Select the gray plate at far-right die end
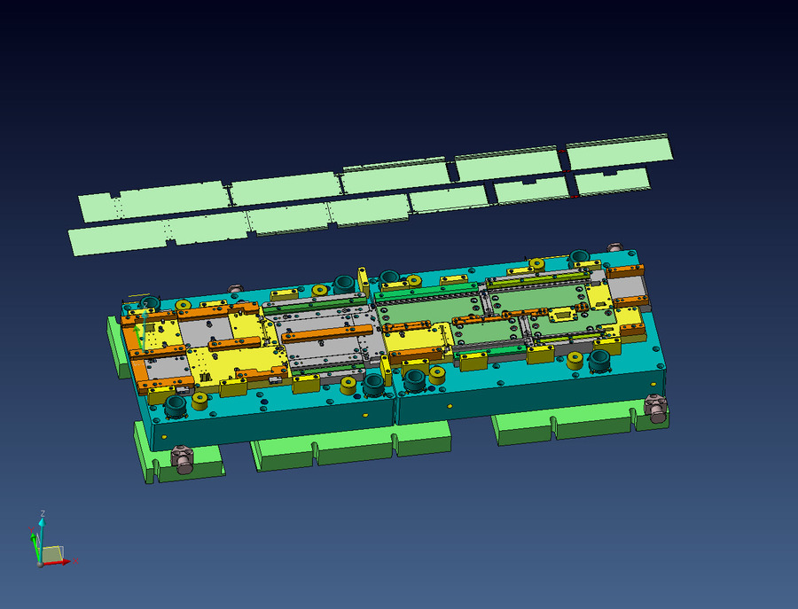Screen dimensions: 798x609 (627, 288)
